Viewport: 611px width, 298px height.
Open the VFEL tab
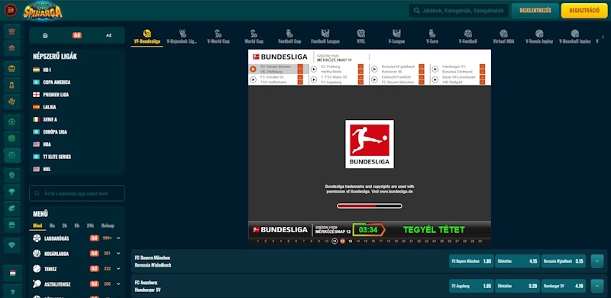[x=360, y=37]
